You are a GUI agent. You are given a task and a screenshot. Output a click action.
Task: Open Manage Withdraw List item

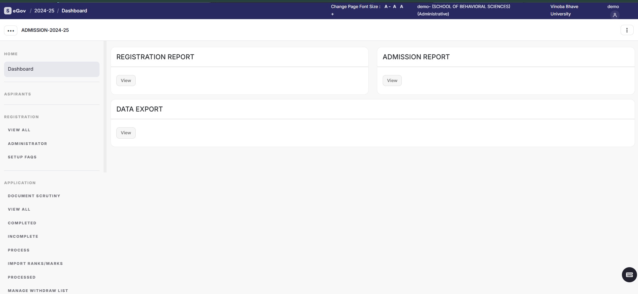click(x=38, y=290)
